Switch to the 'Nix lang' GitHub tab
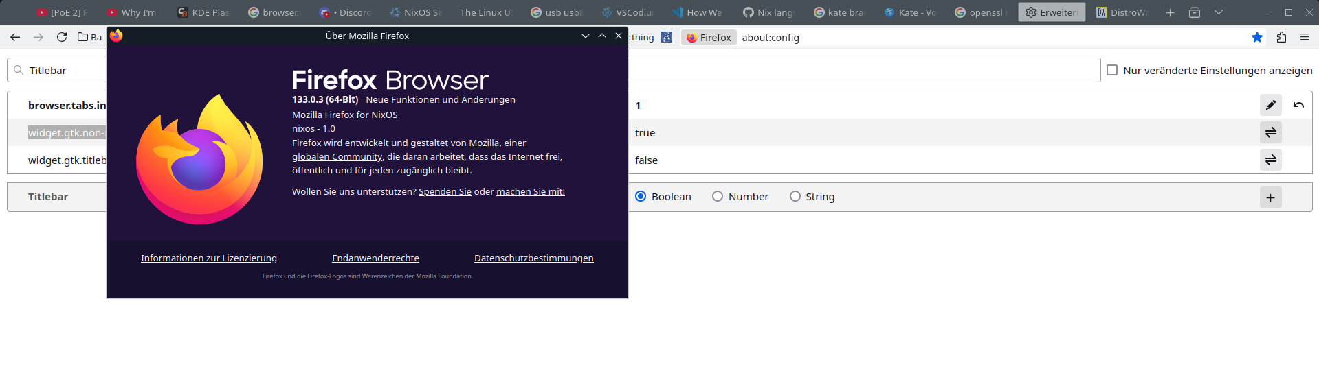The width and height of the screenshot is (1319, 373). (769, 12)
